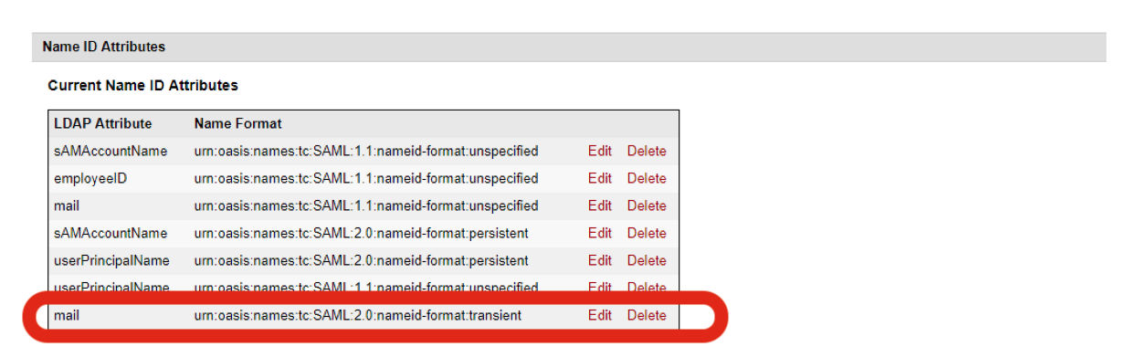This screenshot has width=1127, height=347.
Task: Click the LDAP Attribute column header
Action: (x=103, y=123)
